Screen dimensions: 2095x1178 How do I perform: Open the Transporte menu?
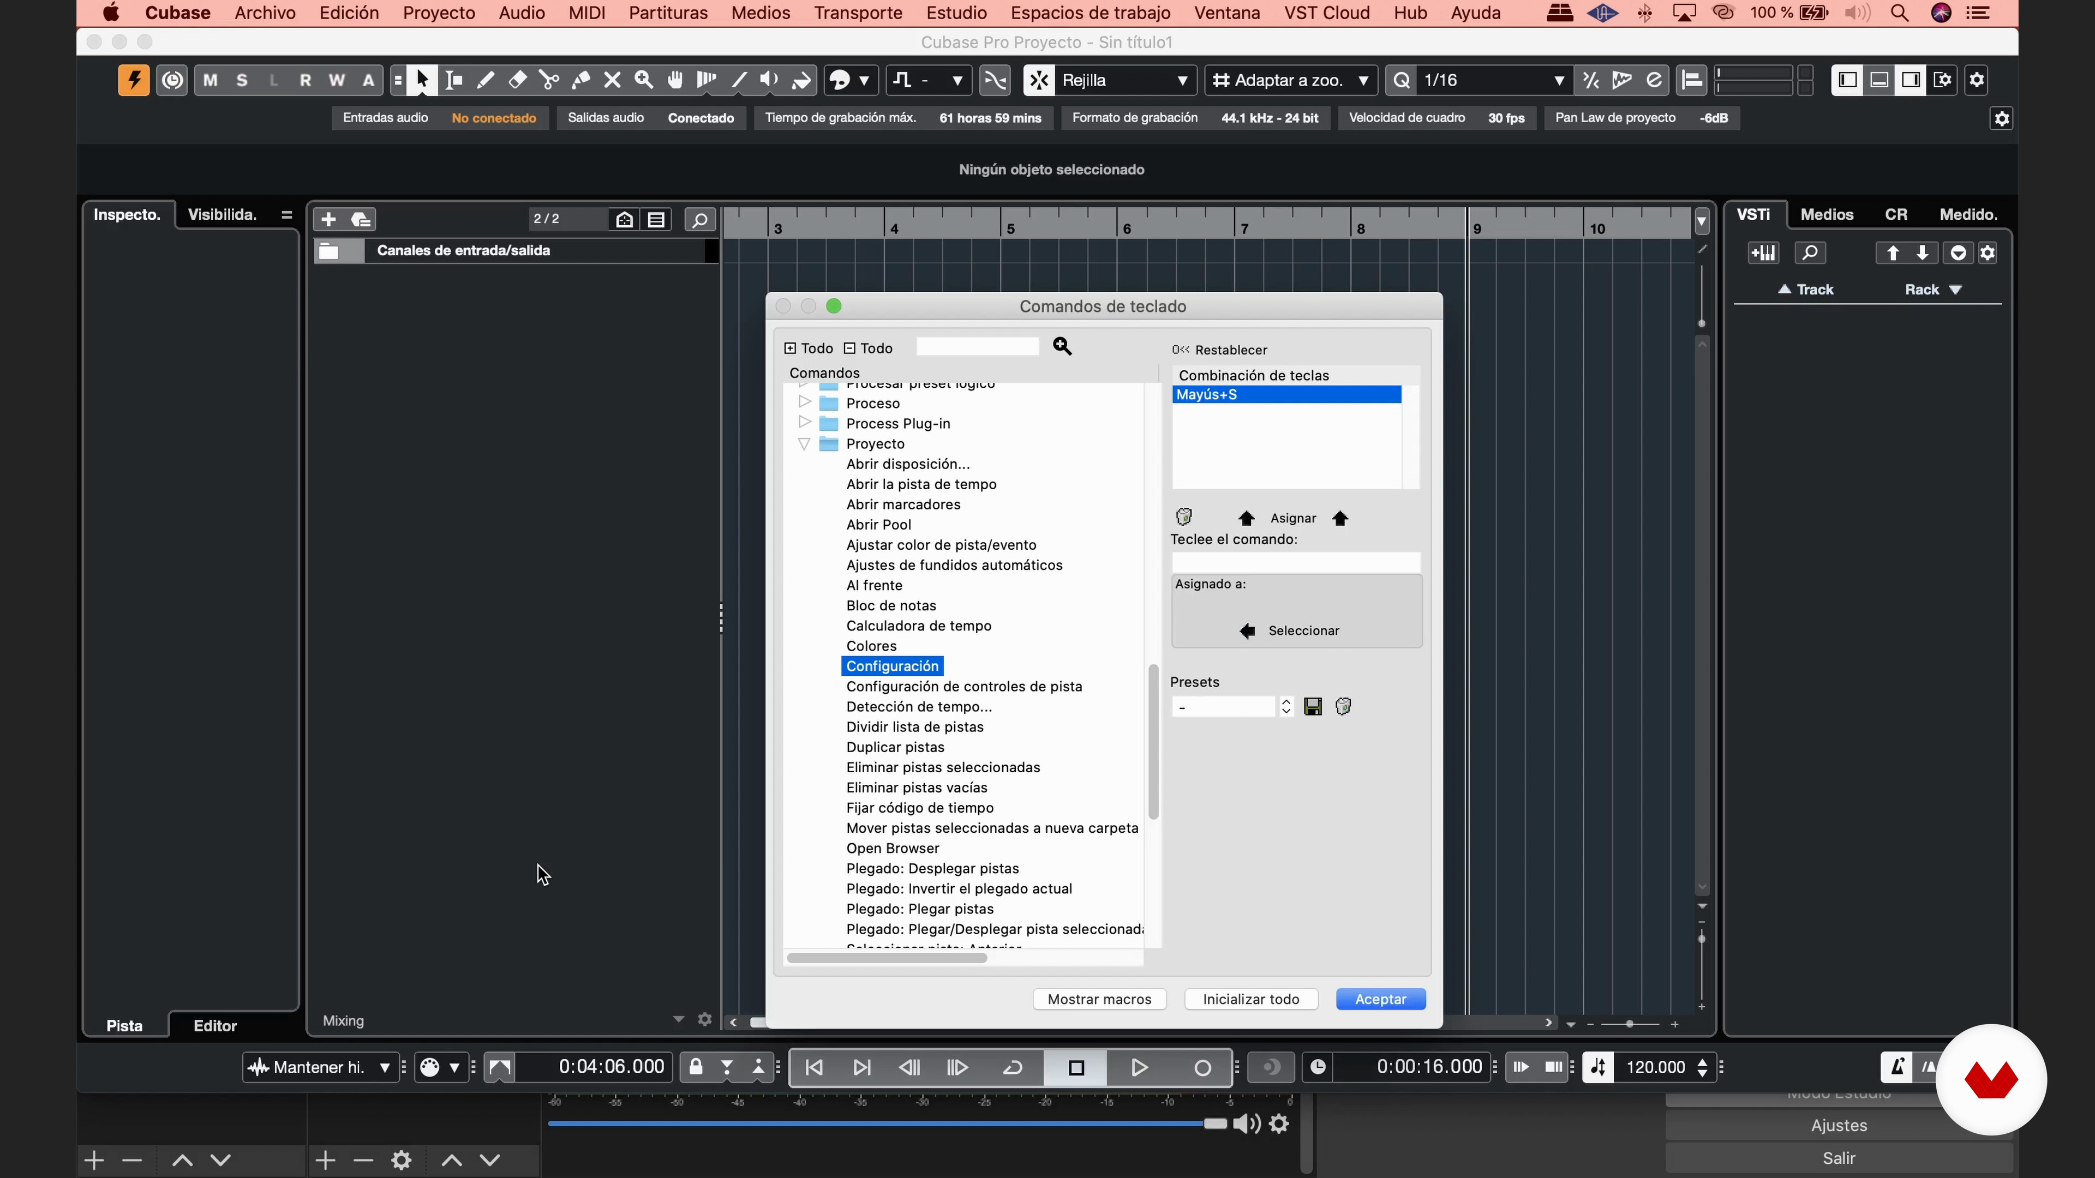(x=857, y=13)
